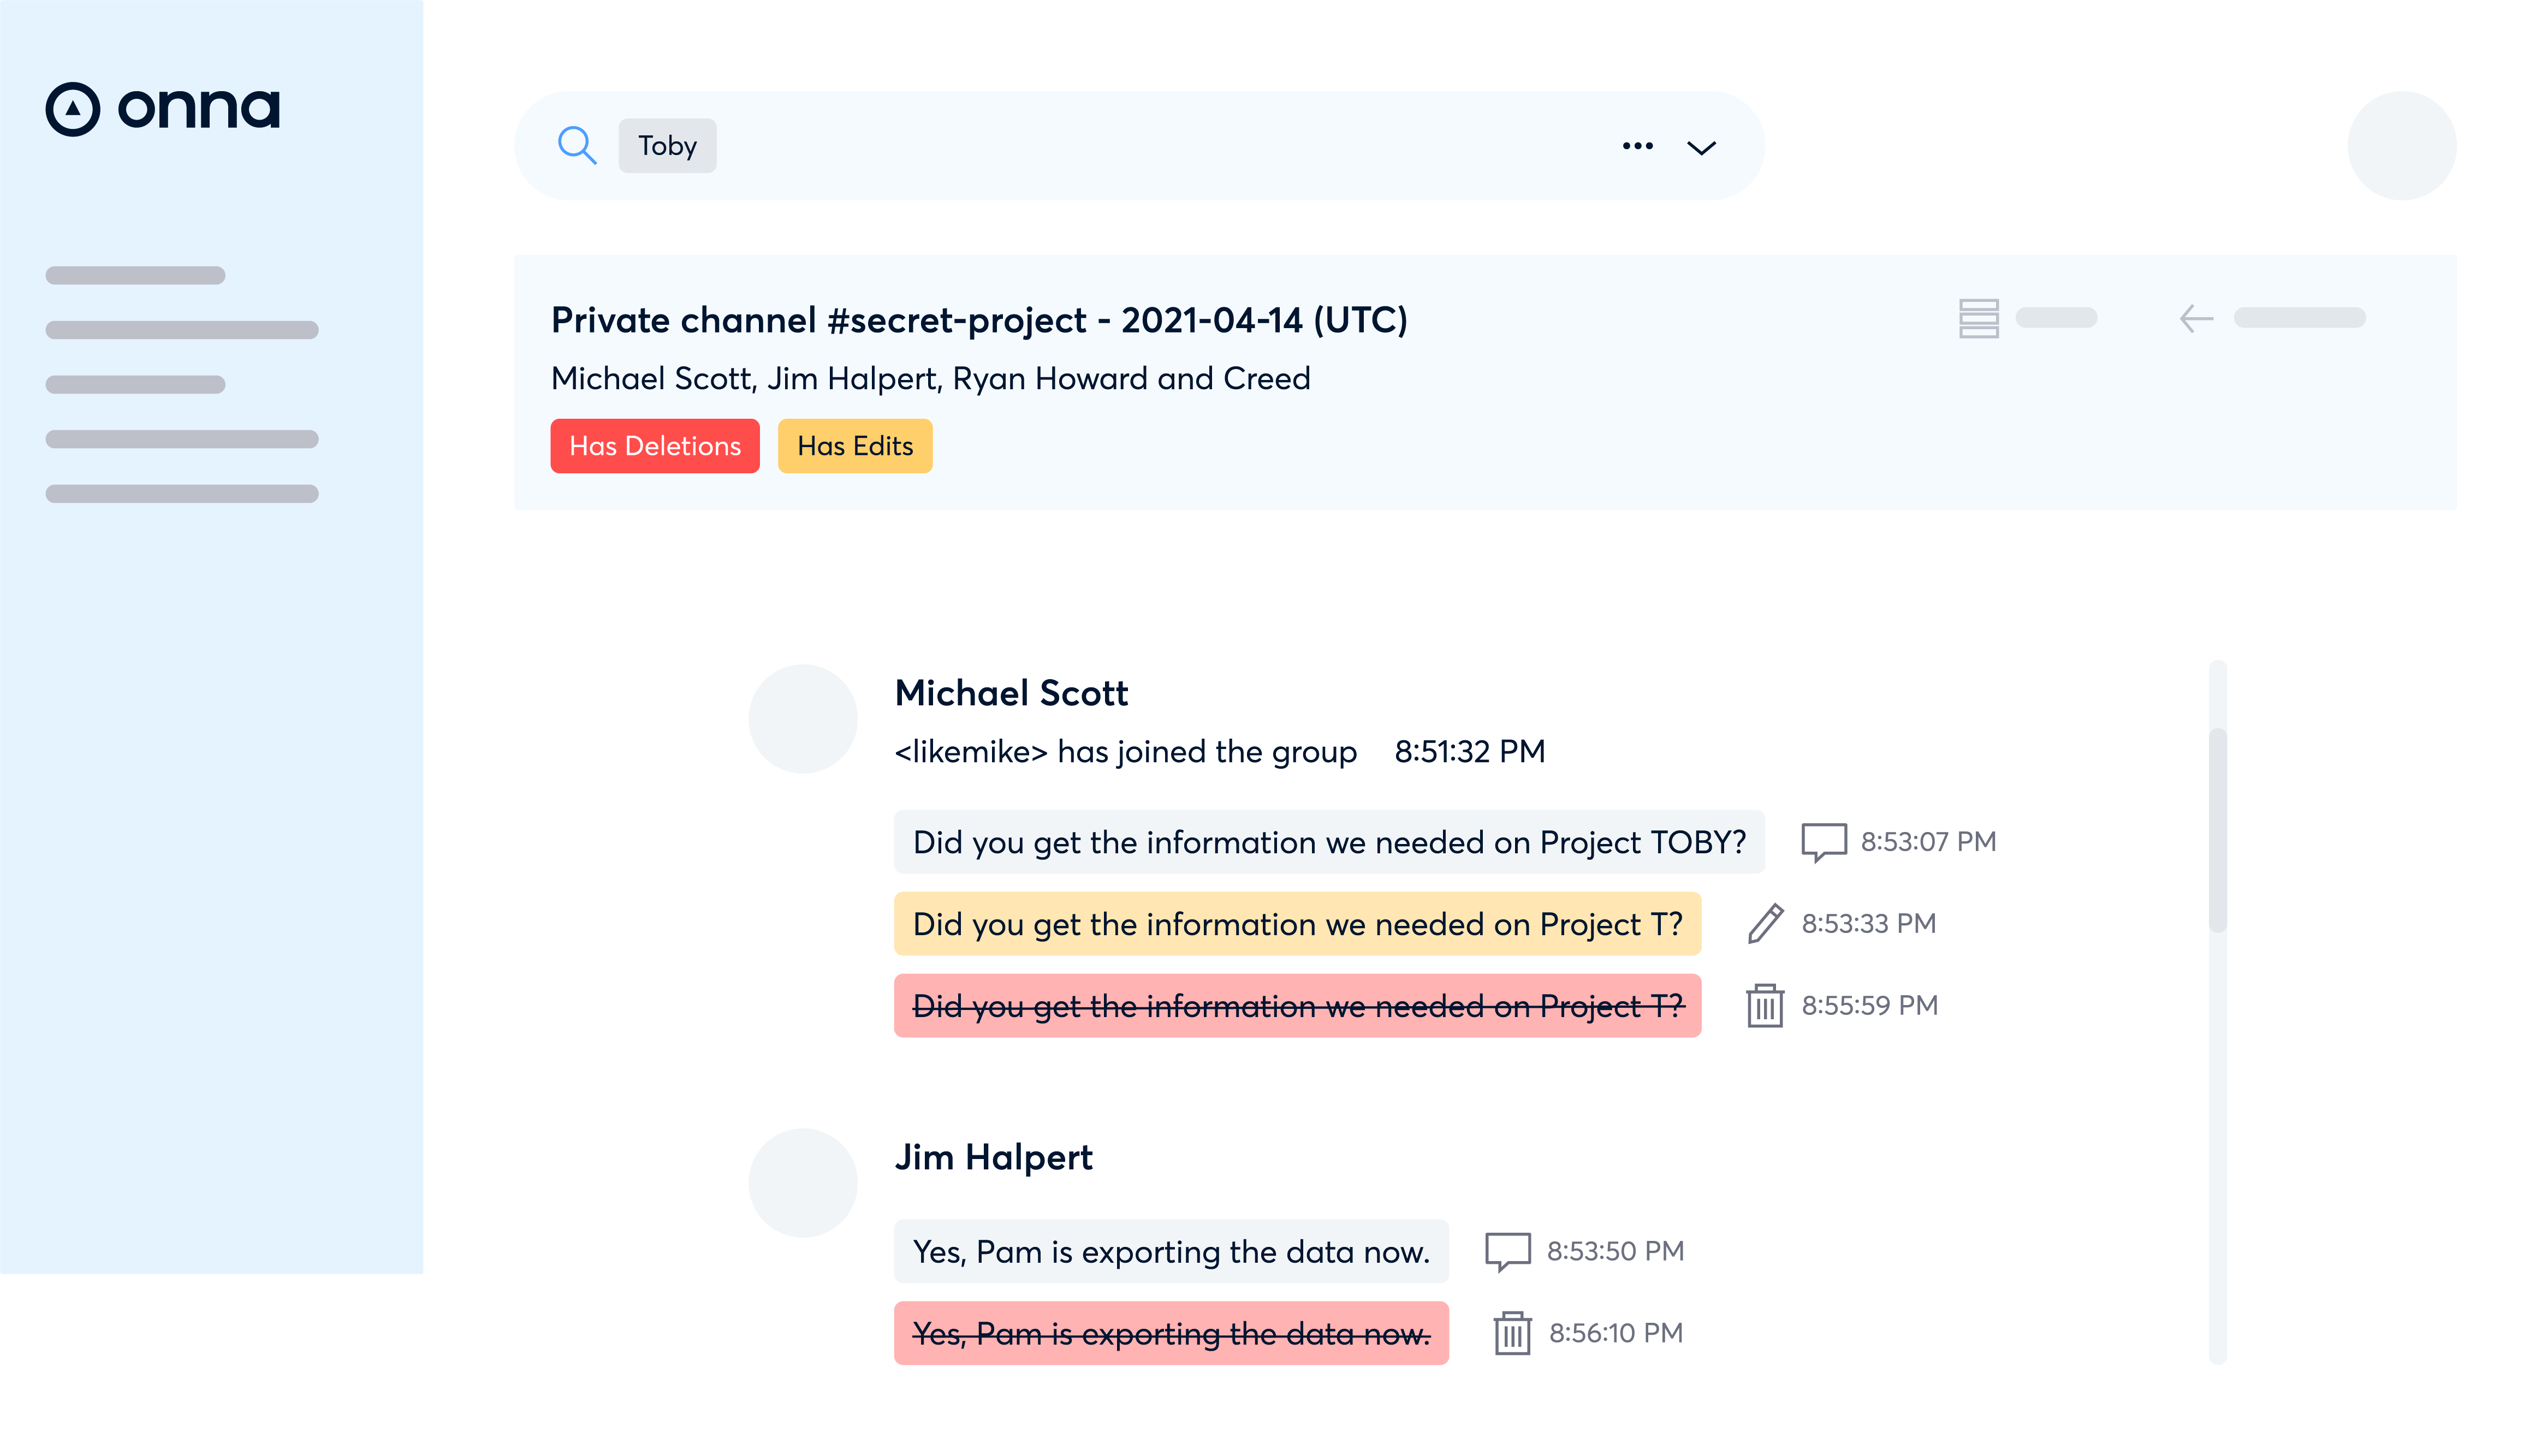Select the Toby search term chip
Screen dimensions: 2548x1456
667,146
